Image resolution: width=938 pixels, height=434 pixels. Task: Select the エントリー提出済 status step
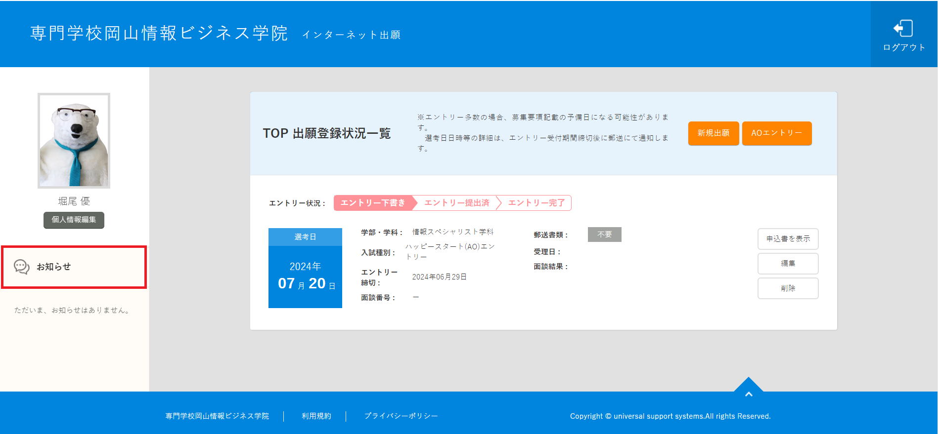456,203
